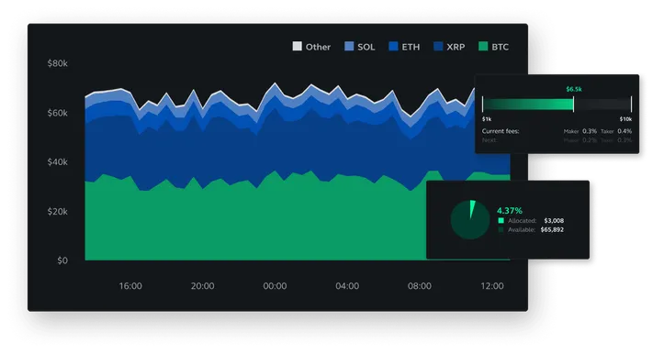Click the allocation pie chart
Viewport: 653px width, 354px height.
tap(469, 219)
